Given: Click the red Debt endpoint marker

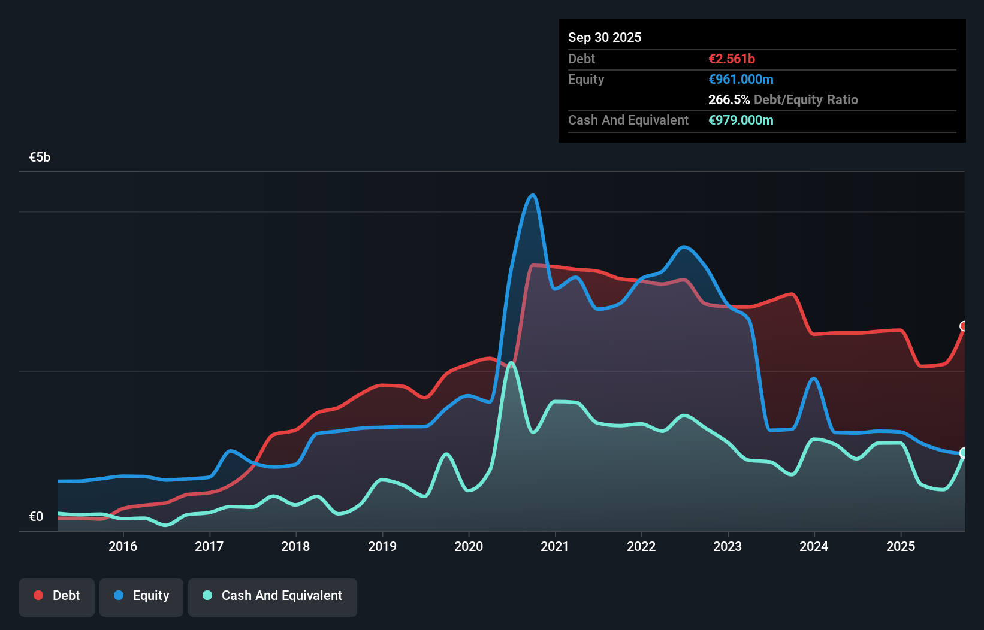Looking at the screenshot, I should pyautogui.click(x=964, y=326).
